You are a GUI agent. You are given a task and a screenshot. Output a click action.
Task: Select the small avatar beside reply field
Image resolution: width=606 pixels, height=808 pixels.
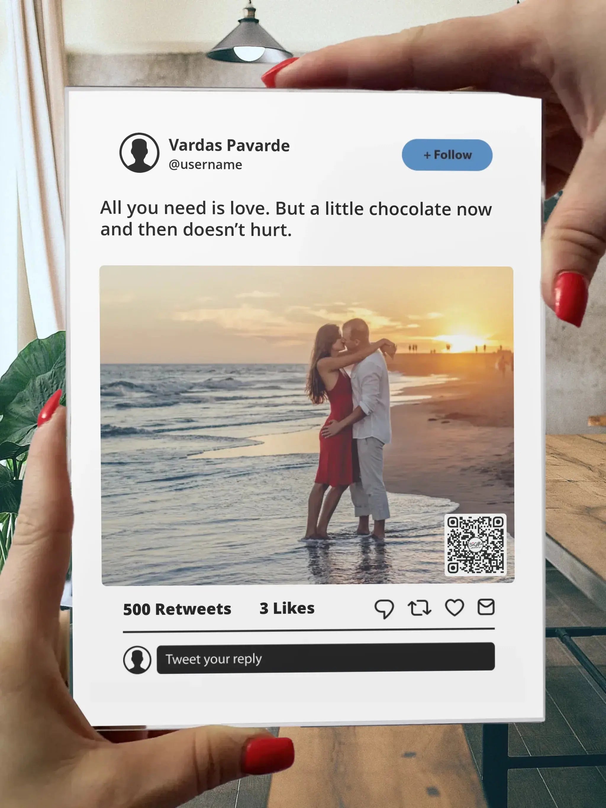(137, 660)
